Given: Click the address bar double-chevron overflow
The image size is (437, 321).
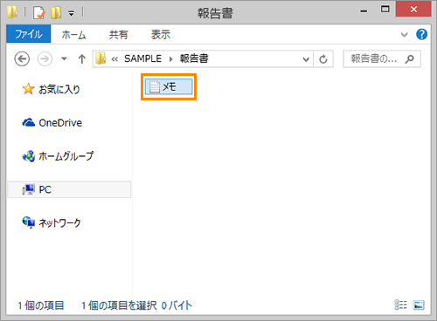Looking at the screenshot, I should pos(114,59).
